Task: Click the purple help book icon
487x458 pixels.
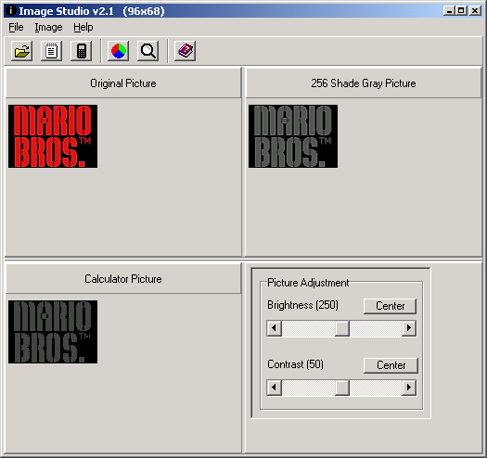Action: click(186, 51)
